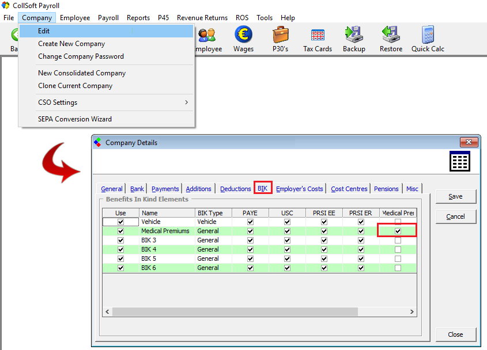Uncheck PAYE for the BIK 3 row

click(250, 240)
